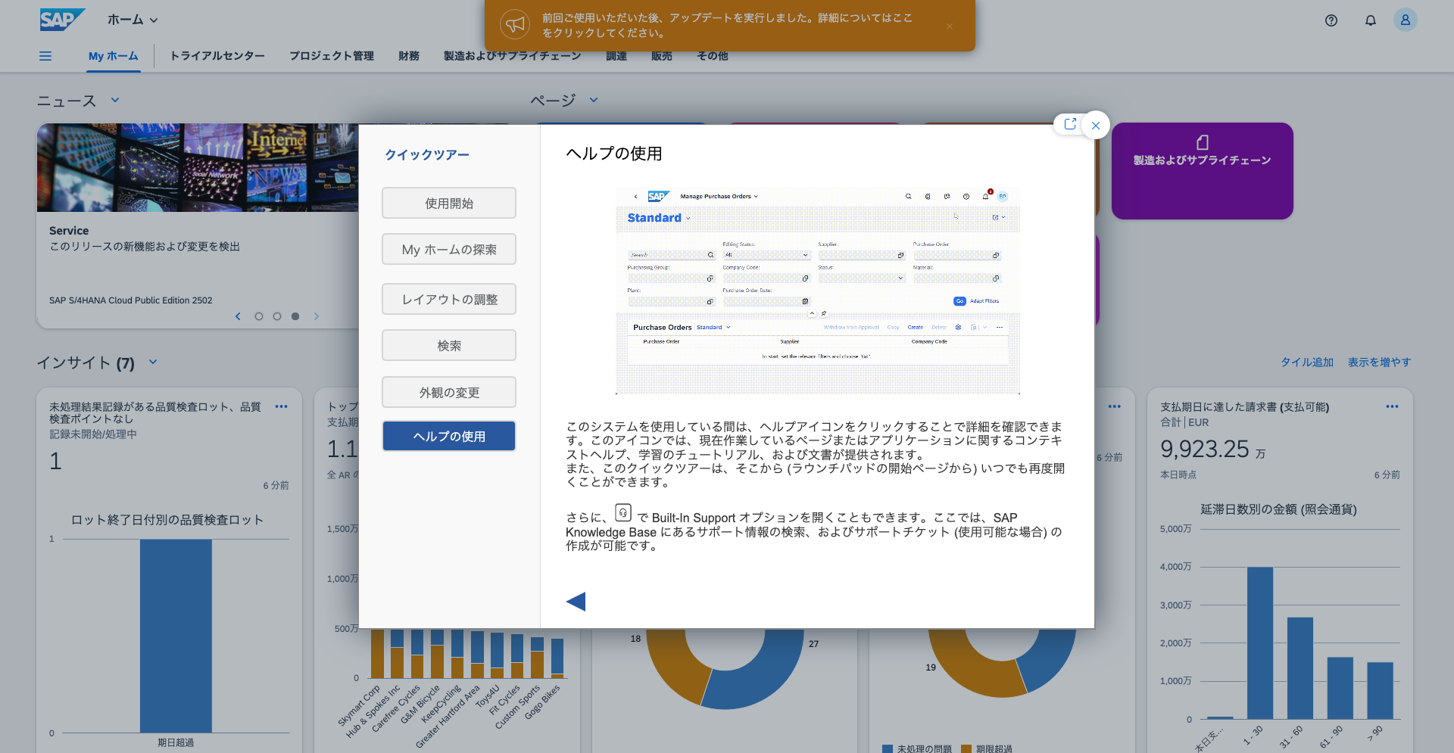Expand the ニュース section chevron

115,100
